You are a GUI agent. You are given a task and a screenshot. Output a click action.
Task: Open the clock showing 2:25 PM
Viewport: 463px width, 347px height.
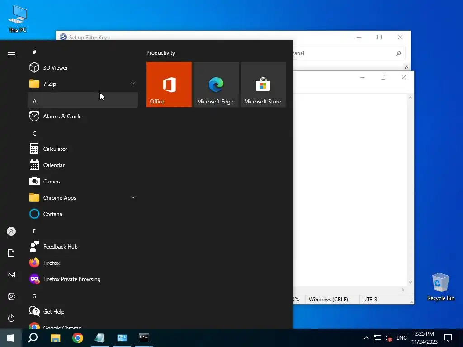point(425,338)
